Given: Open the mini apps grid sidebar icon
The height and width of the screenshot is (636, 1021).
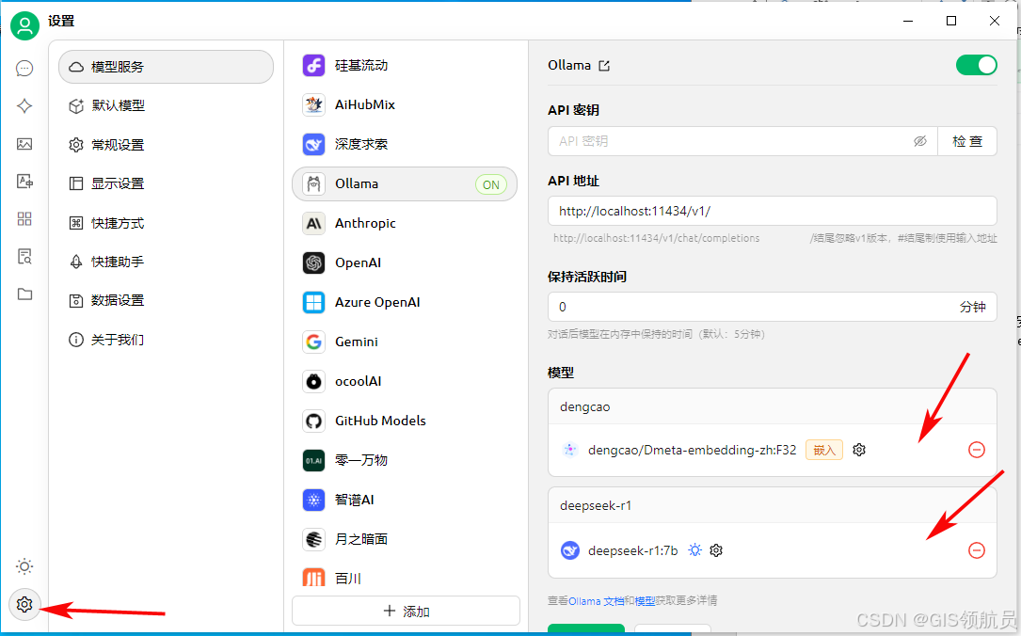Looking at the screenshot, I should coord(24,218).
